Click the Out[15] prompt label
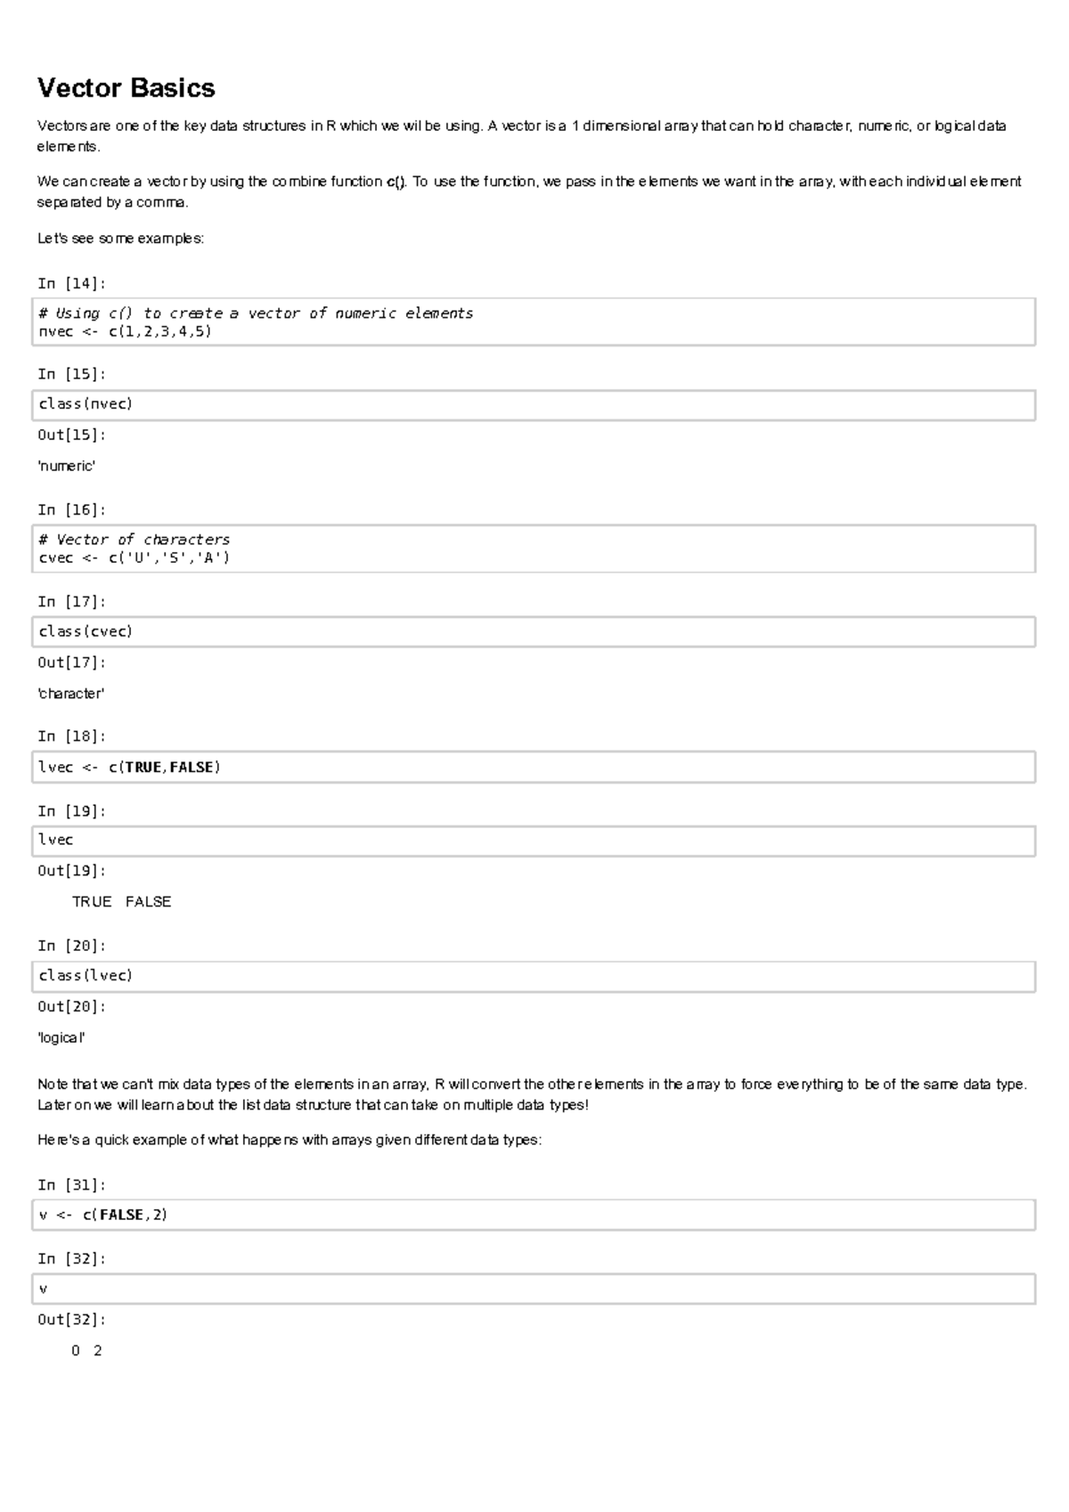1069x1512 pixels. coord(71,435)
